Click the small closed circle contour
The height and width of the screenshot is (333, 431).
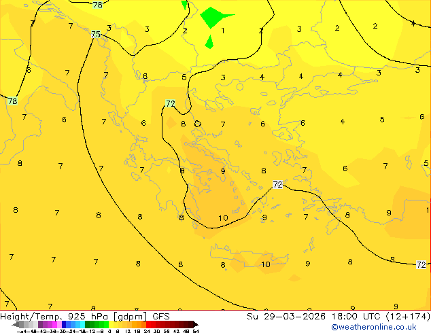tap(197, 124)
